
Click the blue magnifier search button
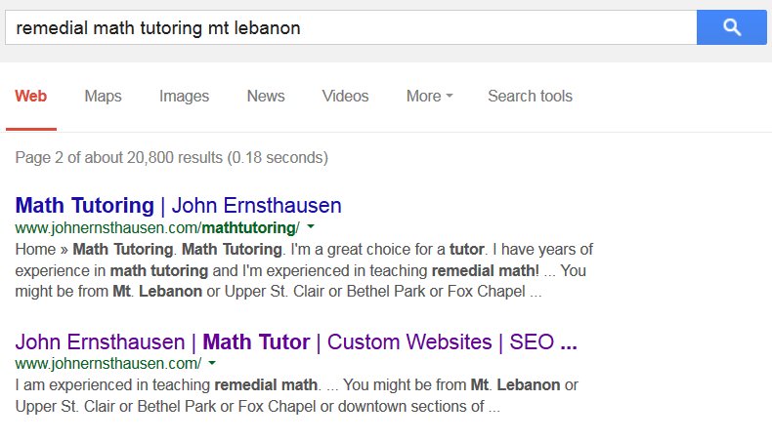tap(732, 27)
